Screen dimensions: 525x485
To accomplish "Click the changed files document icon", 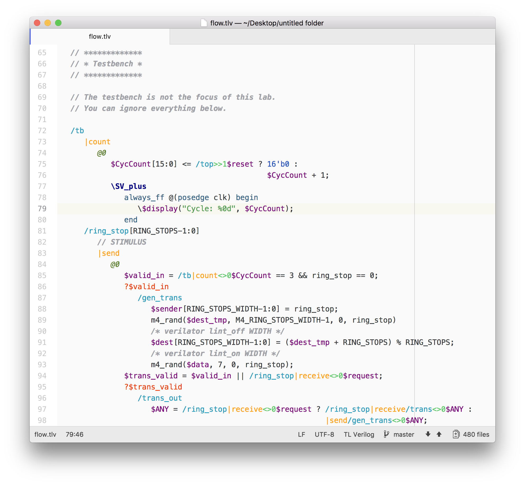I will pos(456,434).
